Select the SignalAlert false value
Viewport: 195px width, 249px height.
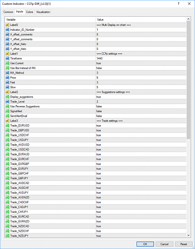99,111
